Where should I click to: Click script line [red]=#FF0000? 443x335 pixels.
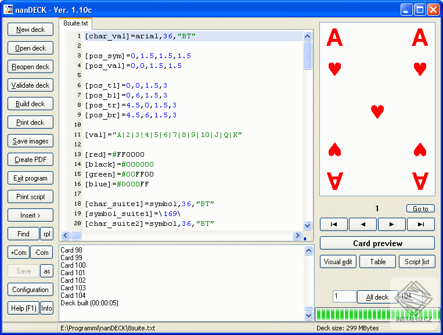115,155
